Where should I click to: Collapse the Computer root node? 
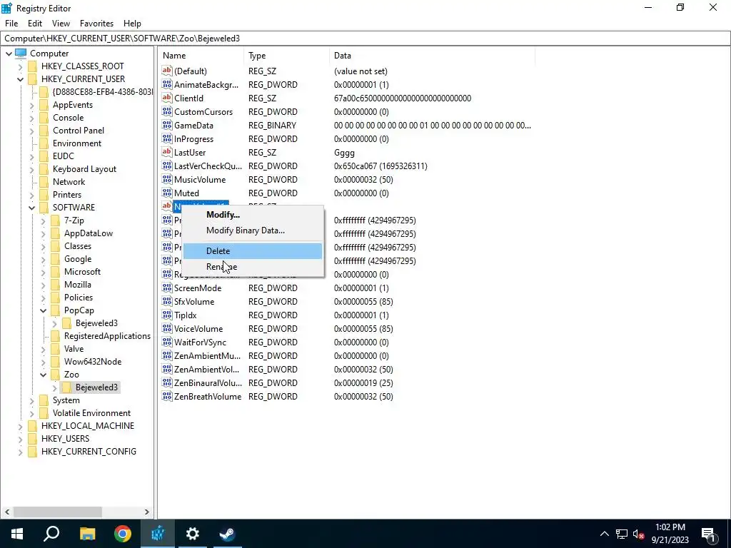9,54
